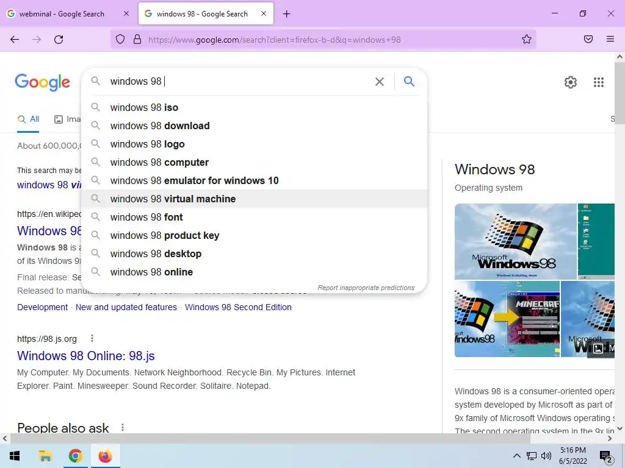Open Development sitelink
Viewport: 625px width, 468px height.
click(x=42, y=307)
